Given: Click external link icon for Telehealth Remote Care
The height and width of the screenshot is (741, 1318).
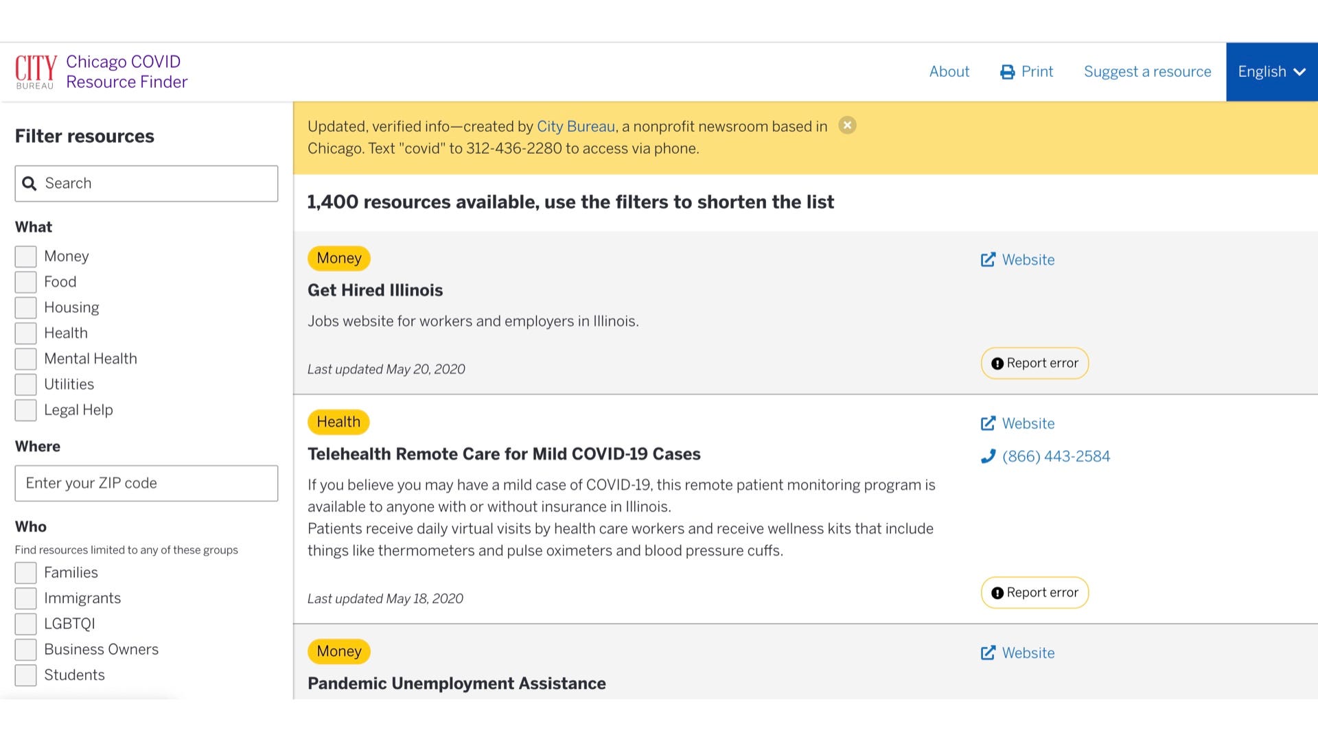Looking at the screenshot, I should (x=988, y=423).
